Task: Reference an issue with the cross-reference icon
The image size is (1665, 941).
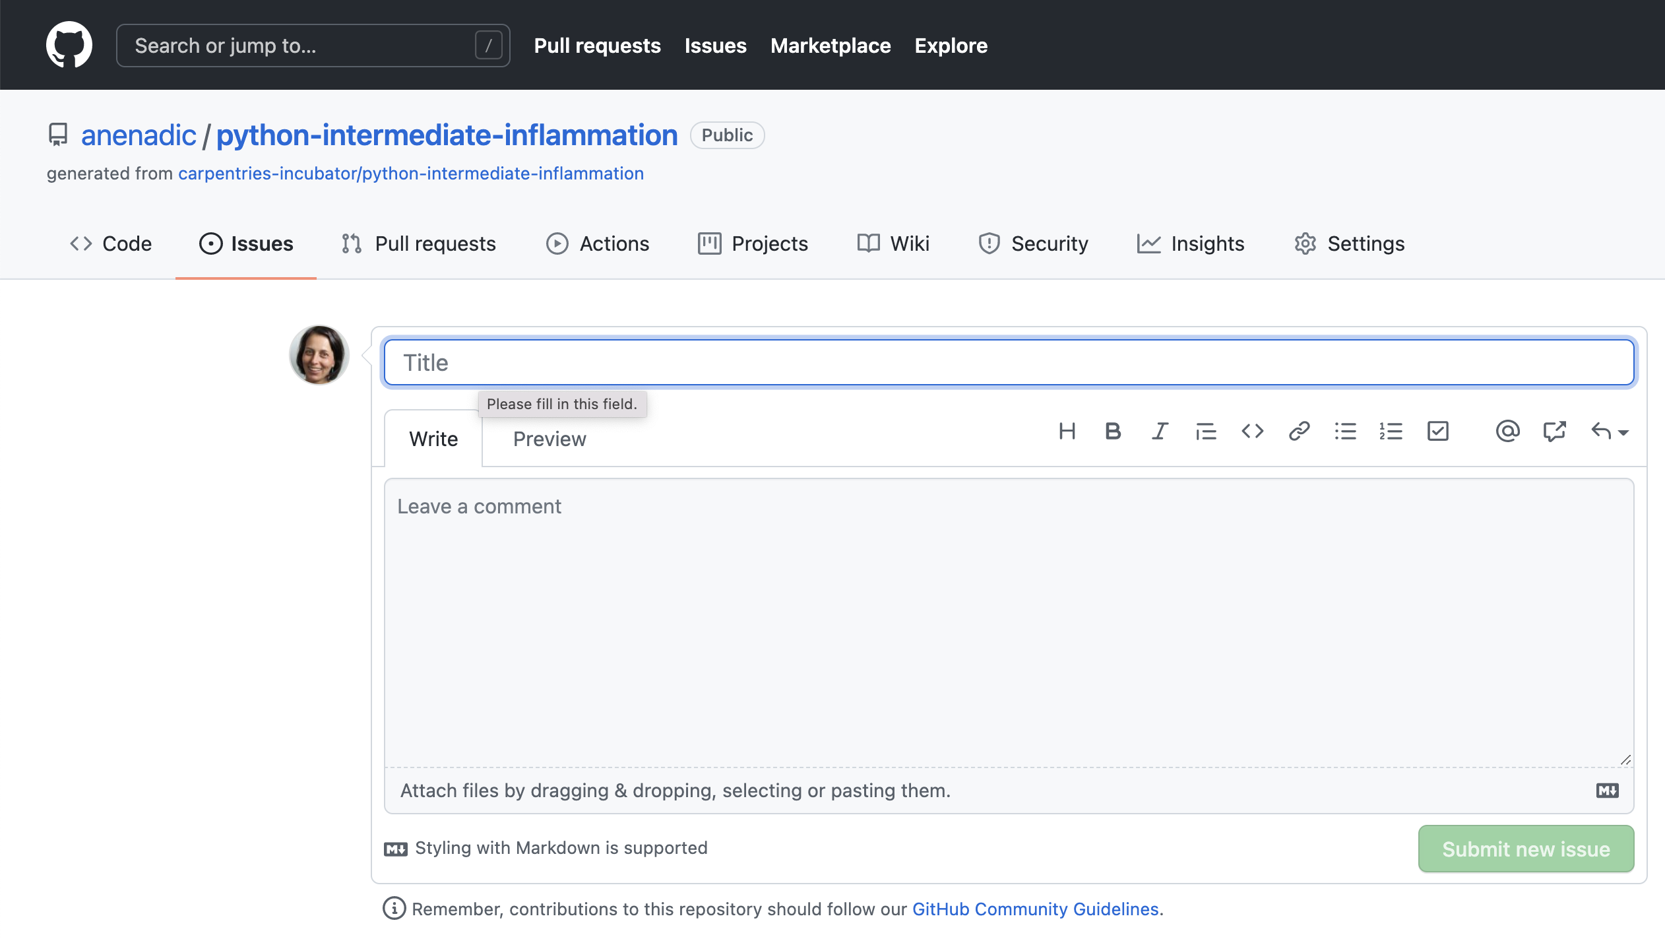Action: click(1554, 432)
